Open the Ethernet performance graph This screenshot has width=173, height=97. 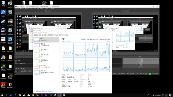click(46, 67)
